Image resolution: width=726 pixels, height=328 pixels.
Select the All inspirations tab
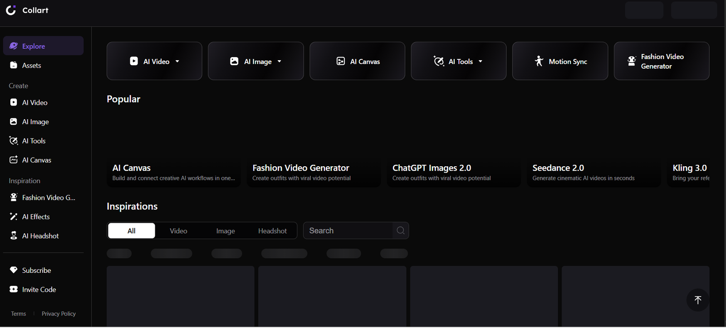(x=132, y=231)
